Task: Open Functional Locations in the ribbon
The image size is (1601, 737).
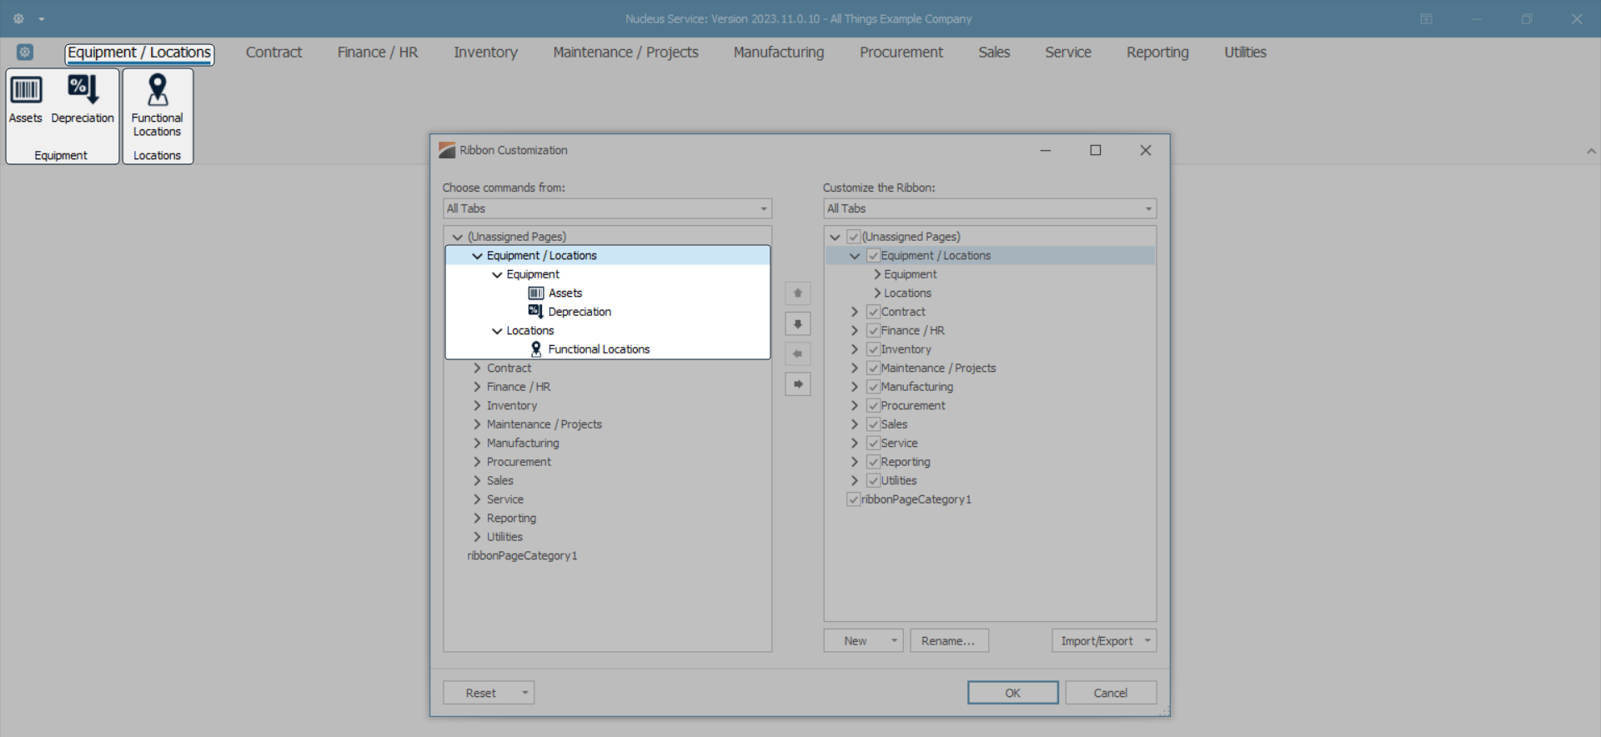Action: pyautogui.click(x=158, y=106)
